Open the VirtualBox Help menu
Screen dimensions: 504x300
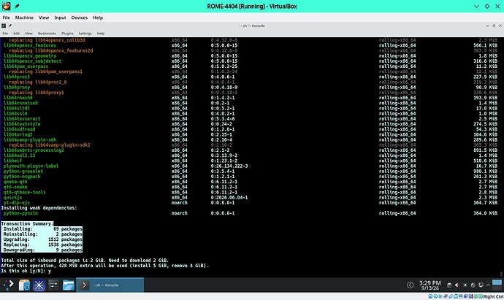point(98,18)
